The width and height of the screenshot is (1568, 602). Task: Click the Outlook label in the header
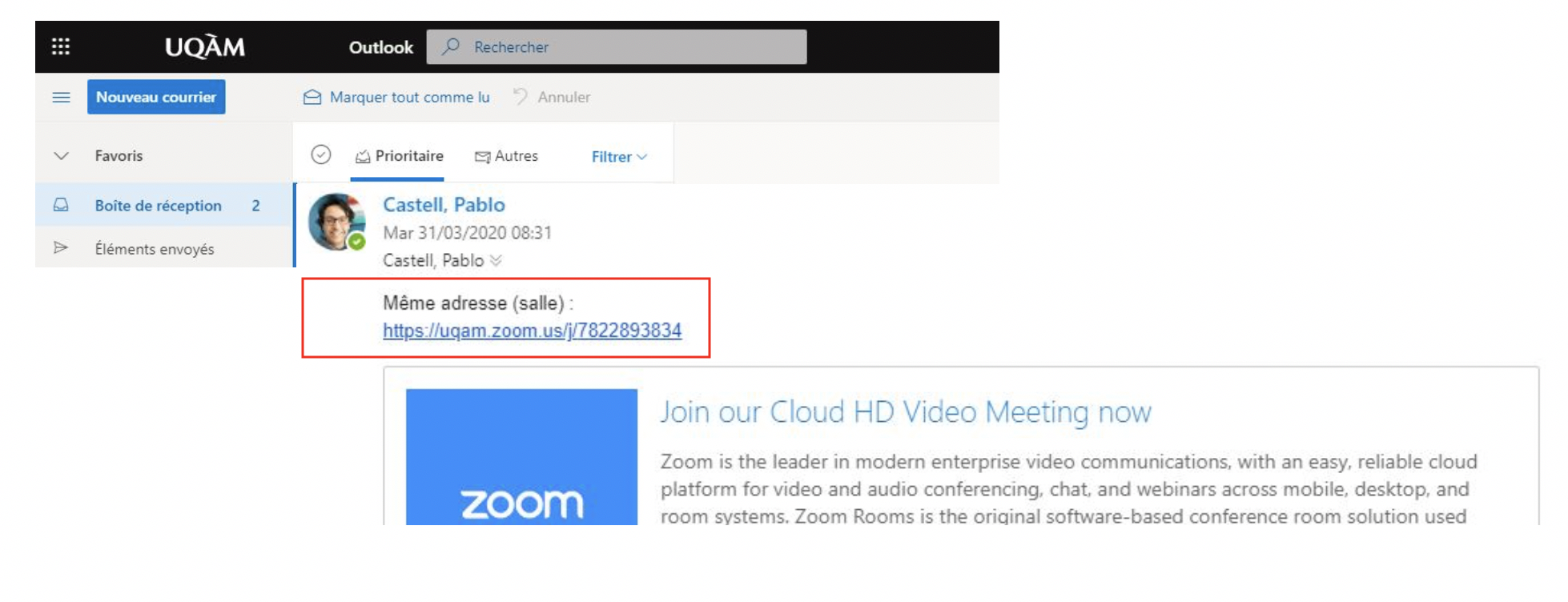click(x=381, y=47)
